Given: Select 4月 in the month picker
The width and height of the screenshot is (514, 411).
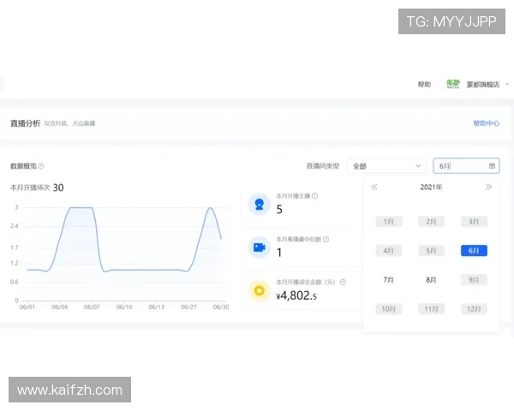Looking at the screenshot, I should click(388, 251).
